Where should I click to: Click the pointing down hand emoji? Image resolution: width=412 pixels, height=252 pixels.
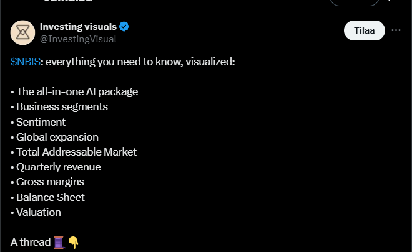click(73, 242)
